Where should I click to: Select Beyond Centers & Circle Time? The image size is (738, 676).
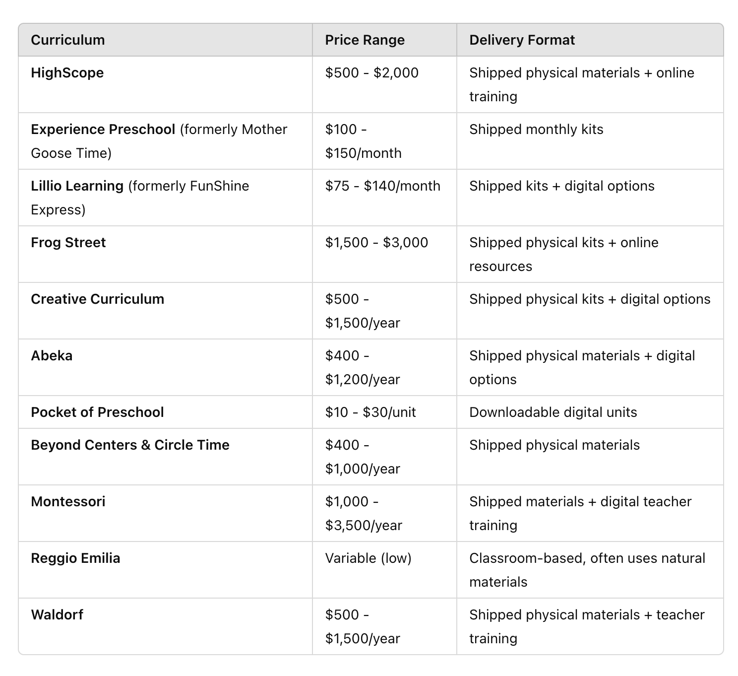pos(130,445)
